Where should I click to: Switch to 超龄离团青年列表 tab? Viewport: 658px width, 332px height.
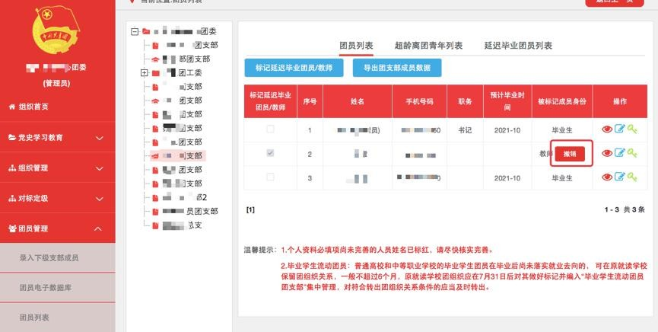click(428, 46)
